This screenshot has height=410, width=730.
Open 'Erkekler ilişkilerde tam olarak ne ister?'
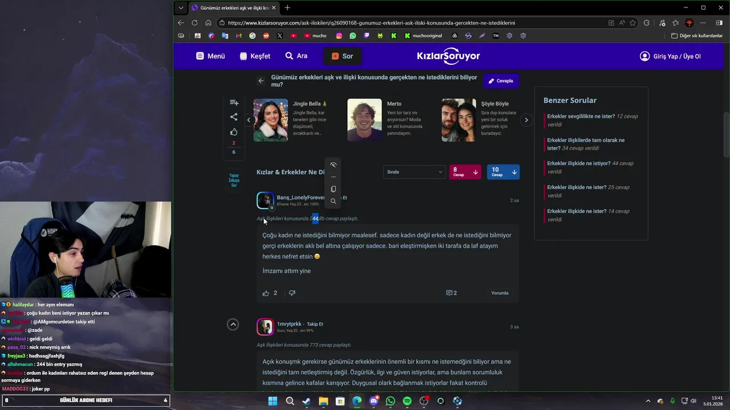586,144
